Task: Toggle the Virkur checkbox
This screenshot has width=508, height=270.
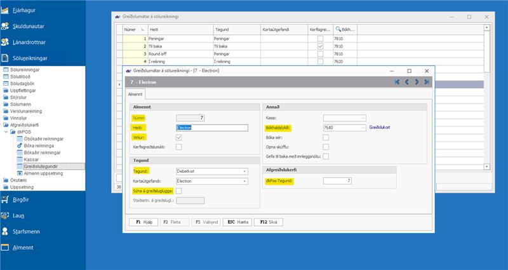Action: coord(179,137)
